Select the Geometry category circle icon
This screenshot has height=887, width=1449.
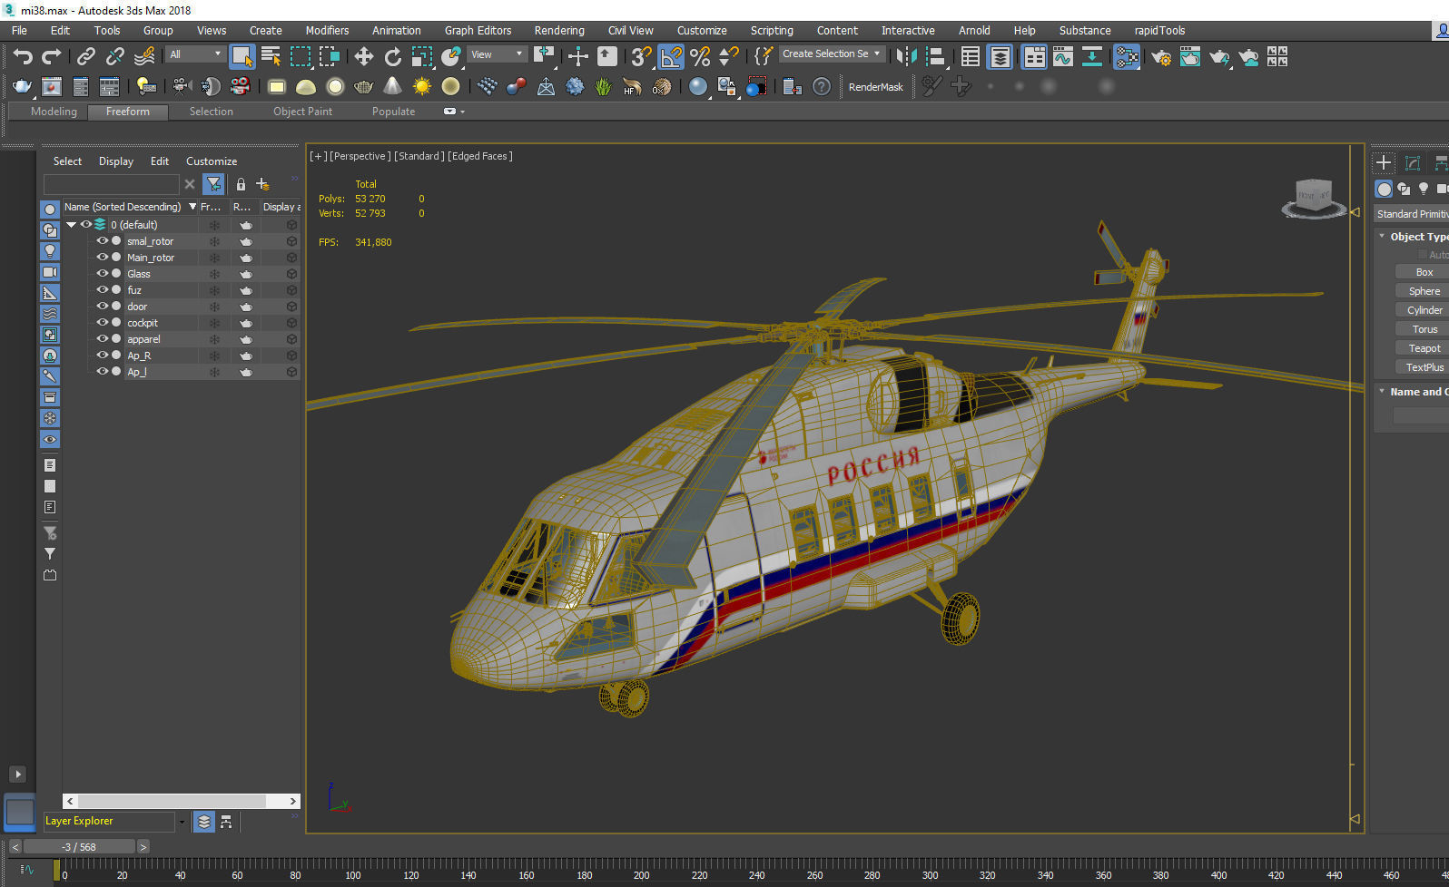click(x=1383, y=189)
